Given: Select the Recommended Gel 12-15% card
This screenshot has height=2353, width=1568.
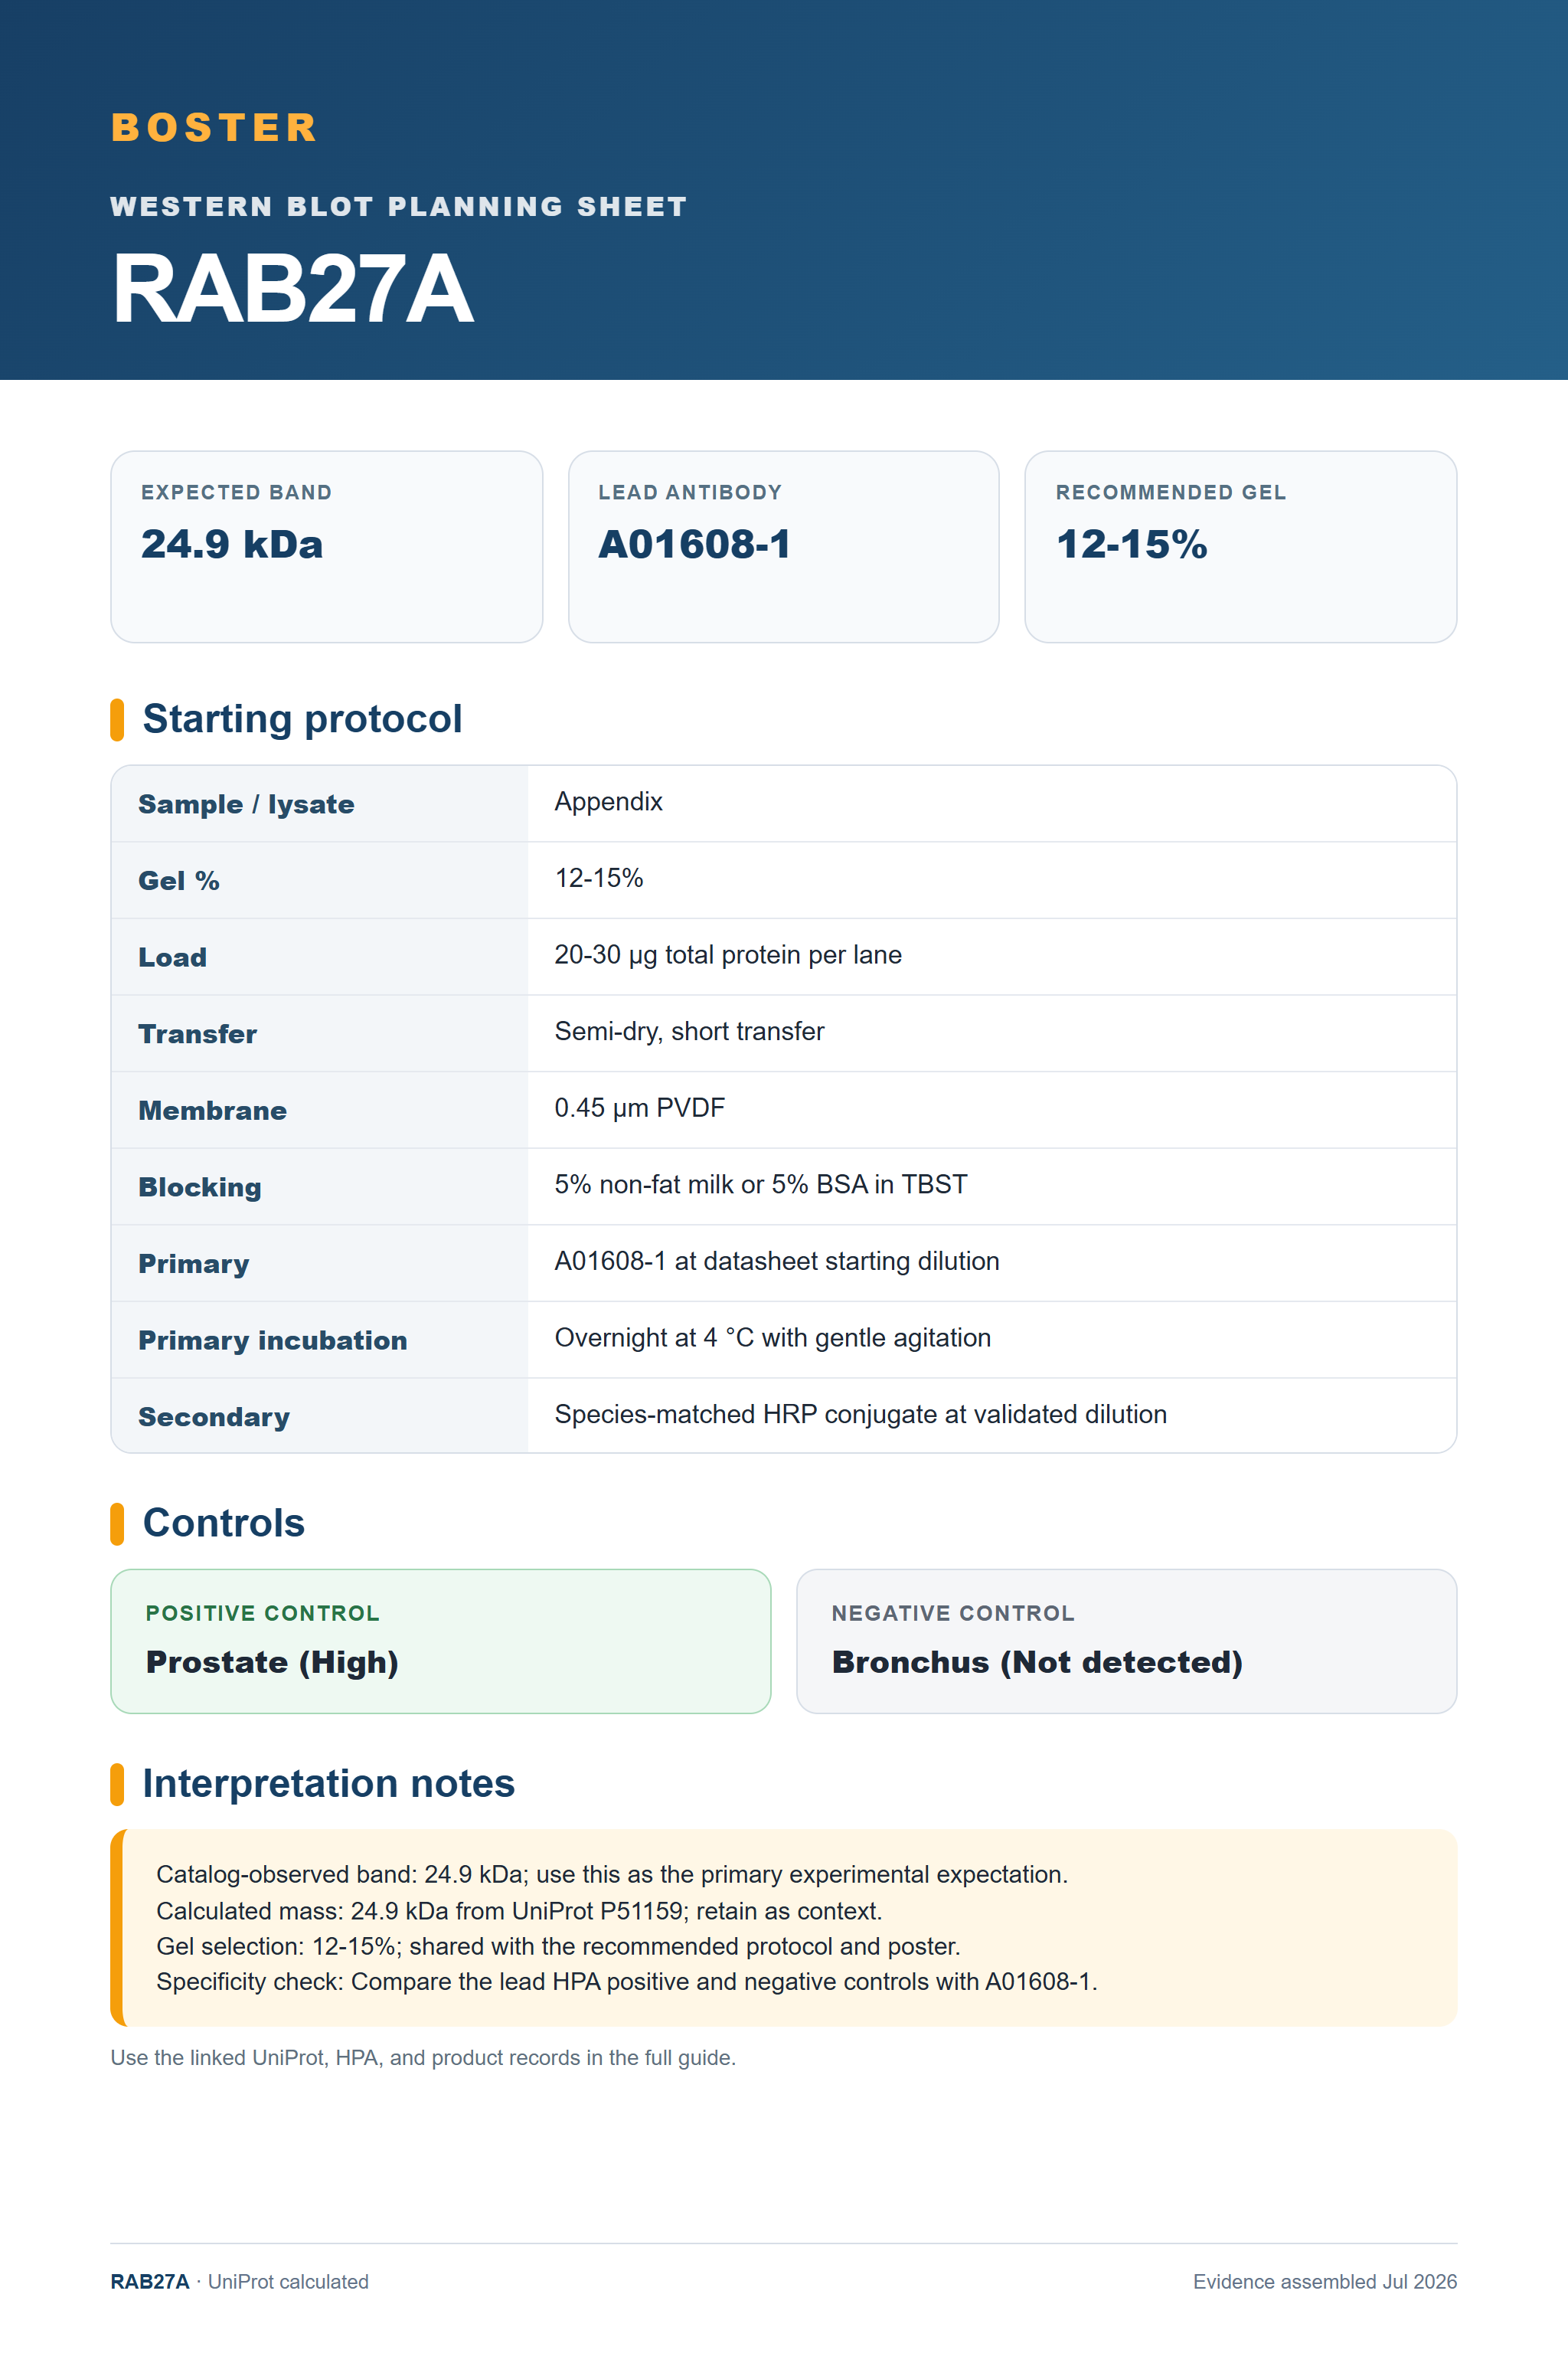Looking at the screenshot, I should [1240, 546].
